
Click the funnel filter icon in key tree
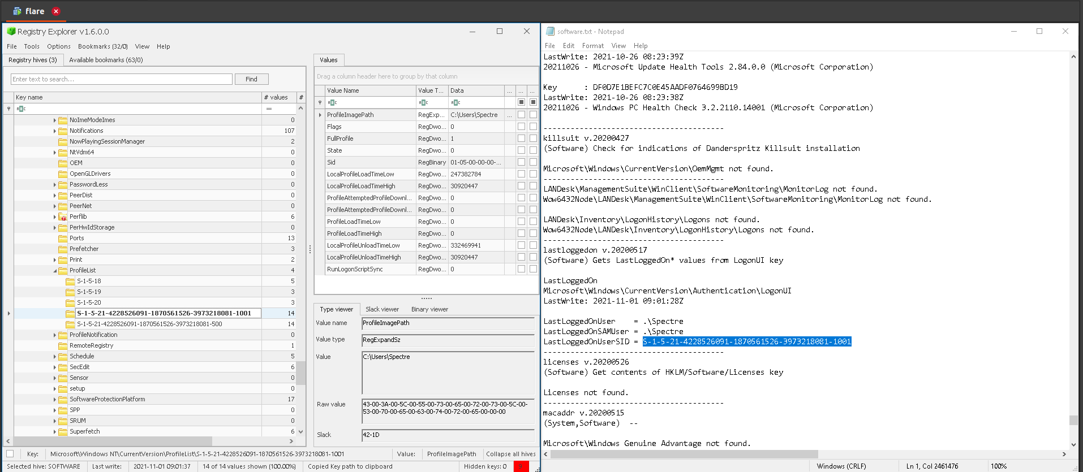click(8, 109)
